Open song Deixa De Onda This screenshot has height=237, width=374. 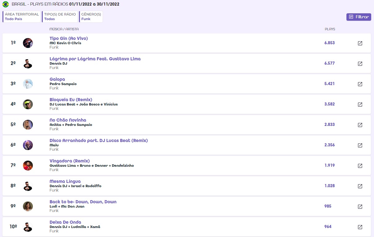click(x=65, y=222)
